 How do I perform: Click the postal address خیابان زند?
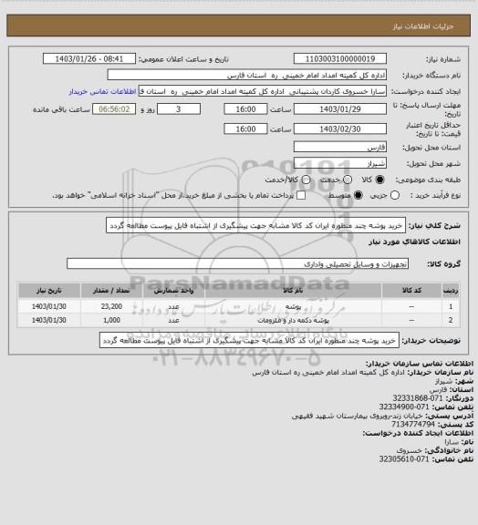click(x=358, y=416)
